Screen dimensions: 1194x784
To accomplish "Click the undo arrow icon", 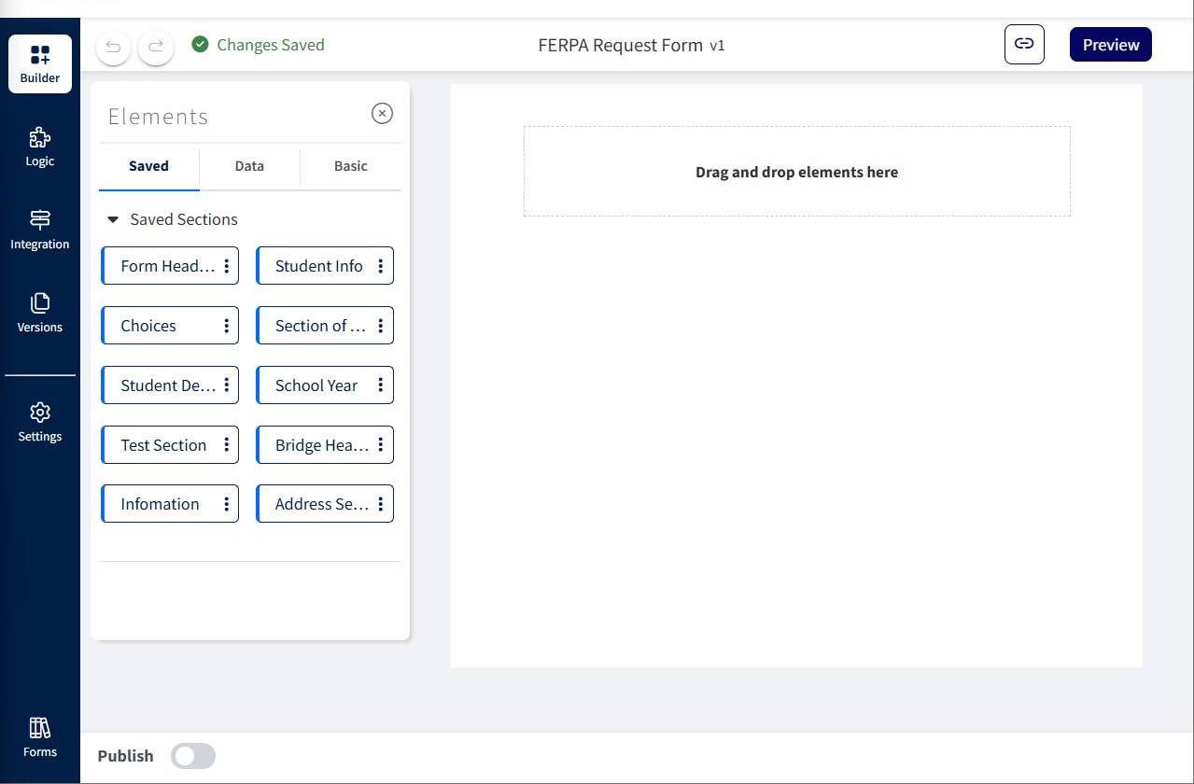I will [x=112, y=47].
